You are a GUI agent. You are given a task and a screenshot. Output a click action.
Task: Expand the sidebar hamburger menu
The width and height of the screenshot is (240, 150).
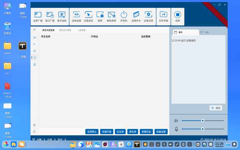click(x=34, y=30)
